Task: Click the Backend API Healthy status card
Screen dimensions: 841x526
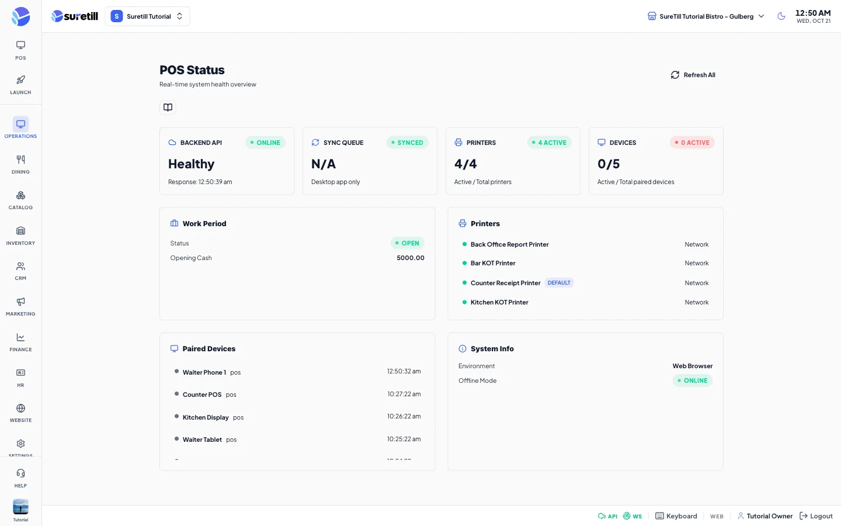Action: point(227,161)
